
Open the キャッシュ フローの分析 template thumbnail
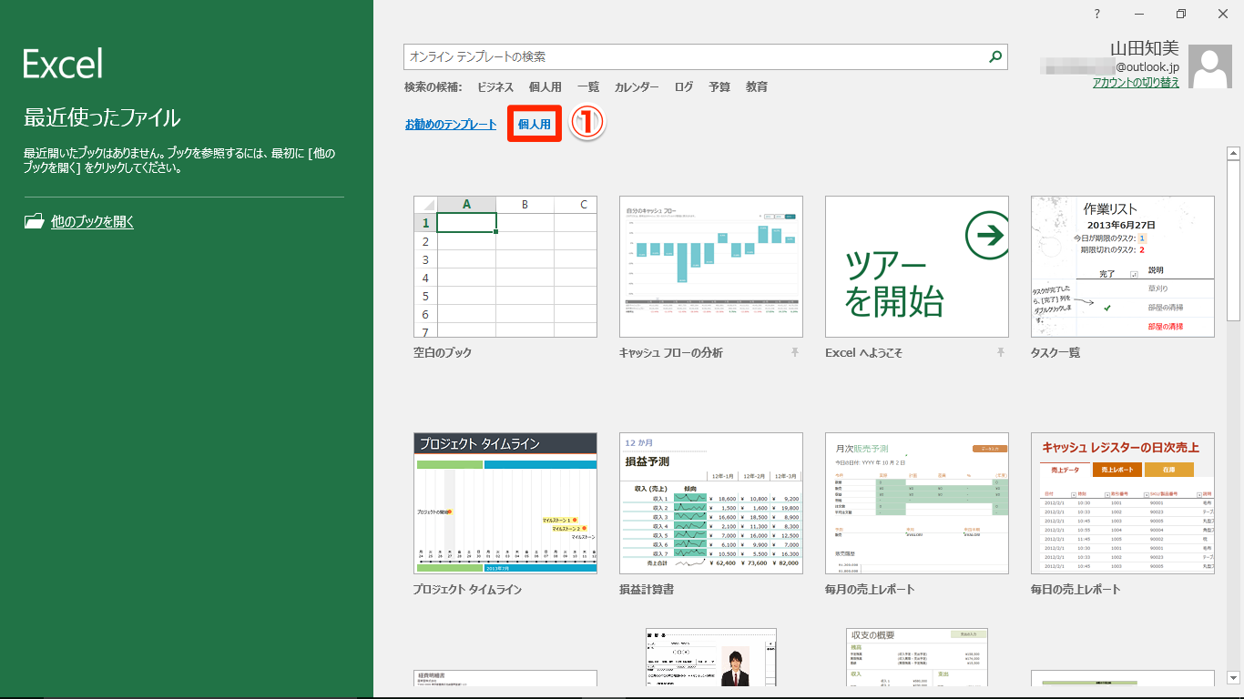click(x=711, y=267)
